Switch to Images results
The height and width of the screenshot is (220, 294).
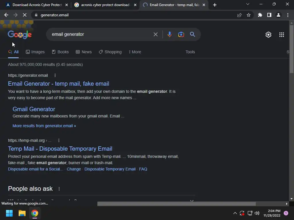pyautogui.click(x=35, y=52)
